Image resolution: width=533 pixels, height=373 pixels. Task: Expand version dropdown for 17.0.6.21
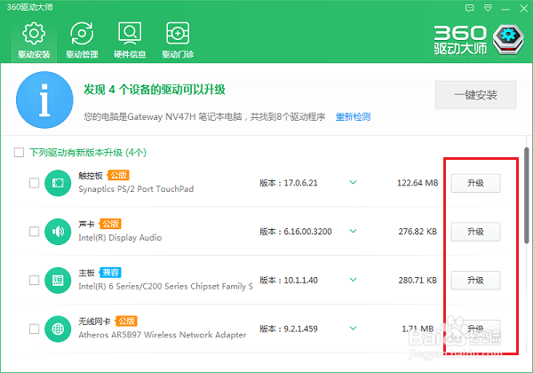tap(354, 182)
